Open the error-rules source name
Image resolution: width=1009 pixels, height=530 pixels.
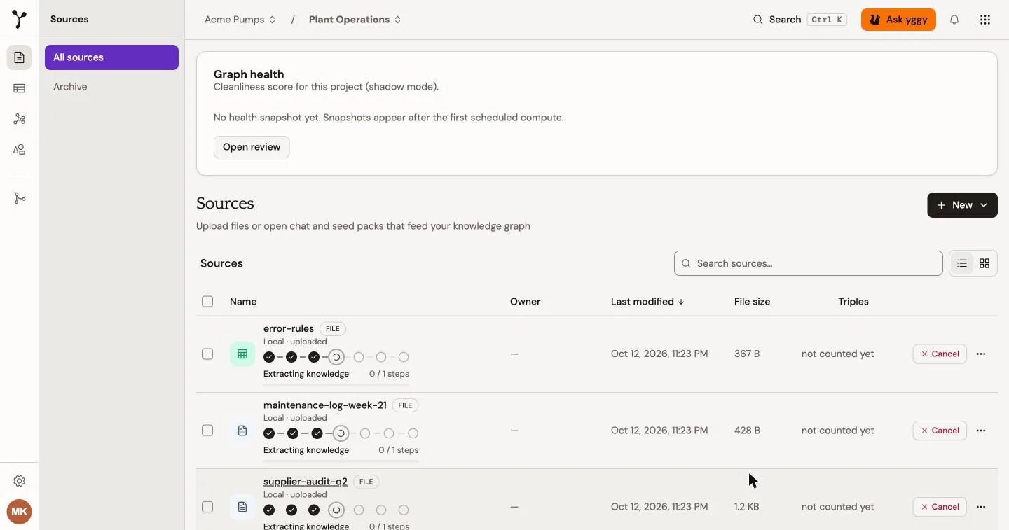click(289, 328)
